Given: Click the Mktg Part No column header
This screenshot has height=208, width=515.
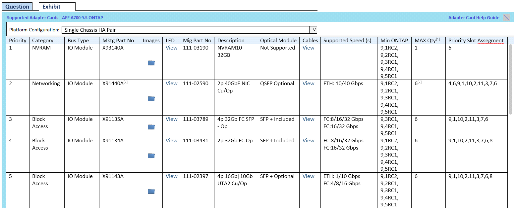Looking at the screenshot, I should point(118,41).
